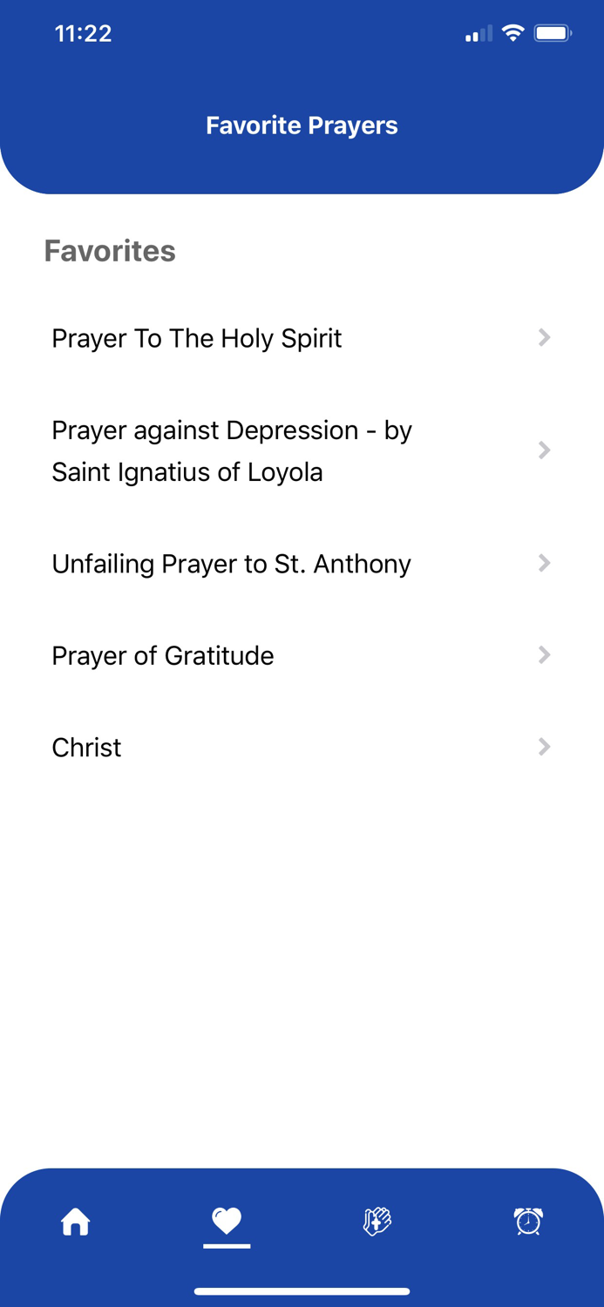Expand the chevron next to Christ

point(544,747)
